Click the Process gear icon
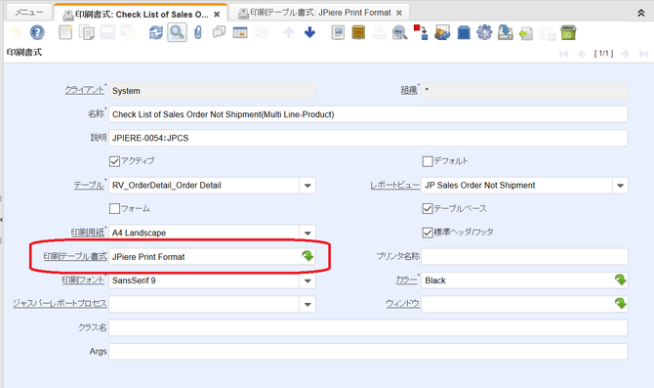Viewport: 654px width, 388px height. [484, 32]
